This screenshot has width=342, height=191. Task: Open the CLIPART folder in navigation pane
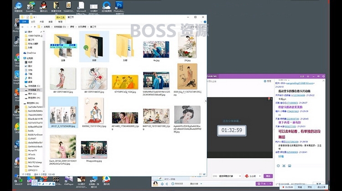click(30, 139)
